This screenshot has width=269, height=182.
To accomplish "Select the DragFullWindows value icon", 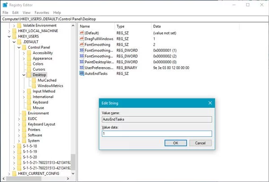I will pos(82,38).
